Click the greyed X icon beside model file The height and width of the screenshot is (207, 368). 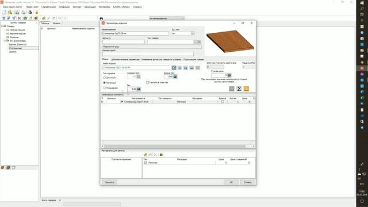coord(198,68)
